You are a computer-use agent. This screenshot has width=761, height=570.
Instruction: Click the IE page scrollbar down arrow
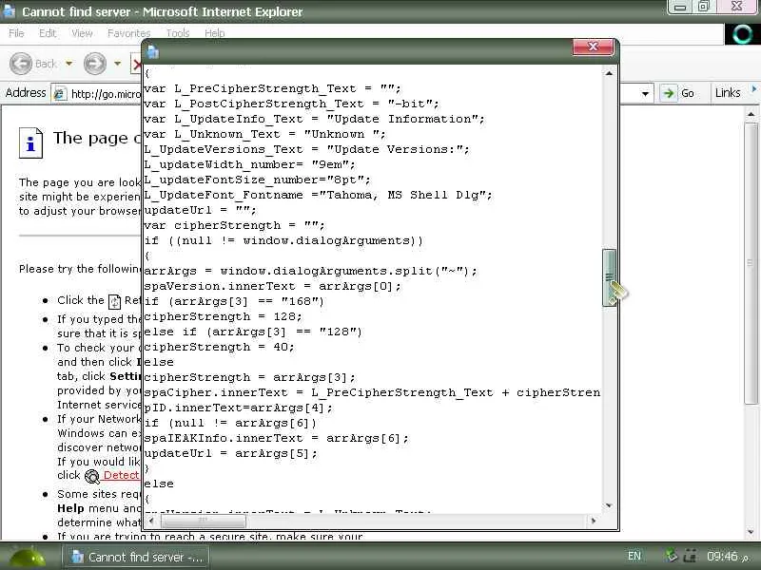click(x=751, y=532)
